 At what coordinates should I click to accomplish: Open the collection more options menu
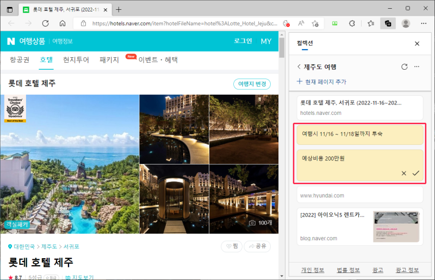[417, 67]
